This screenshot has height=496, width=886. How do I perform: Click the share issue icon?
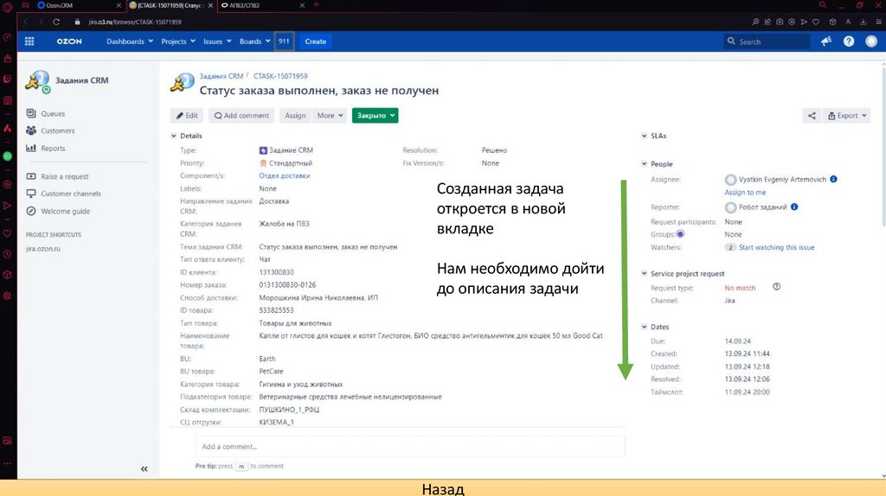(x=812, y=116)
